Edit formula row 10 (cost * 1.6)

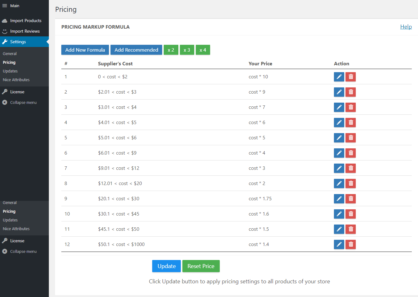coord(339,214)
